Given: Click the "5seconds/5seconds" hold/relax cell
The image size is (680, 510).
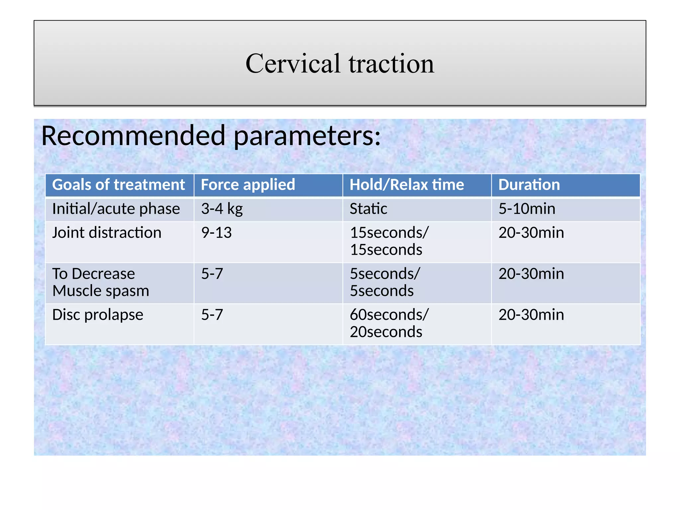Looking at the screenshot, I should click(384, 282).
